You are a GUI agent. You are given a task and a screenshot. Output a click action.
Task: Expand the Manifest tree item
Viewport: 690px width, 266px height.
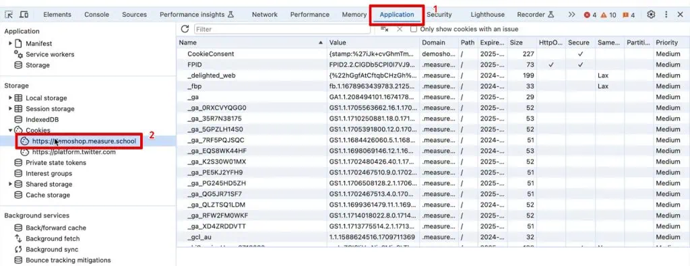click(x=11, y=44)
